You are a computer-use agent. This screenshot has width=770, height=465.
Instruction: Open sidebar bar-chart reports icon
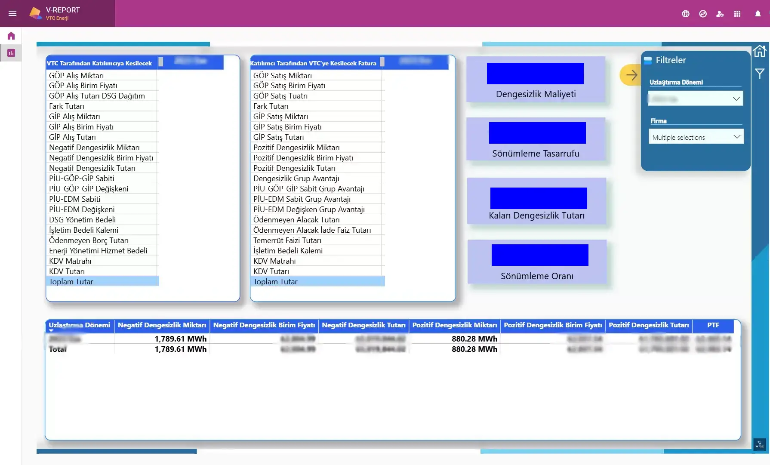(x=11, y=53)
